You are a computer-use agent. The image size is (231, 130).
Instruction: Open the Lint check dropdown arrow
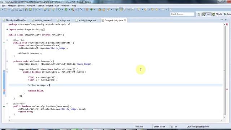coord(40,10)
